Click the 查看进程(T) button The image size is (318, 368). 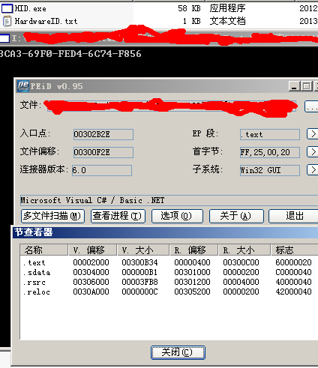[118, 216]
